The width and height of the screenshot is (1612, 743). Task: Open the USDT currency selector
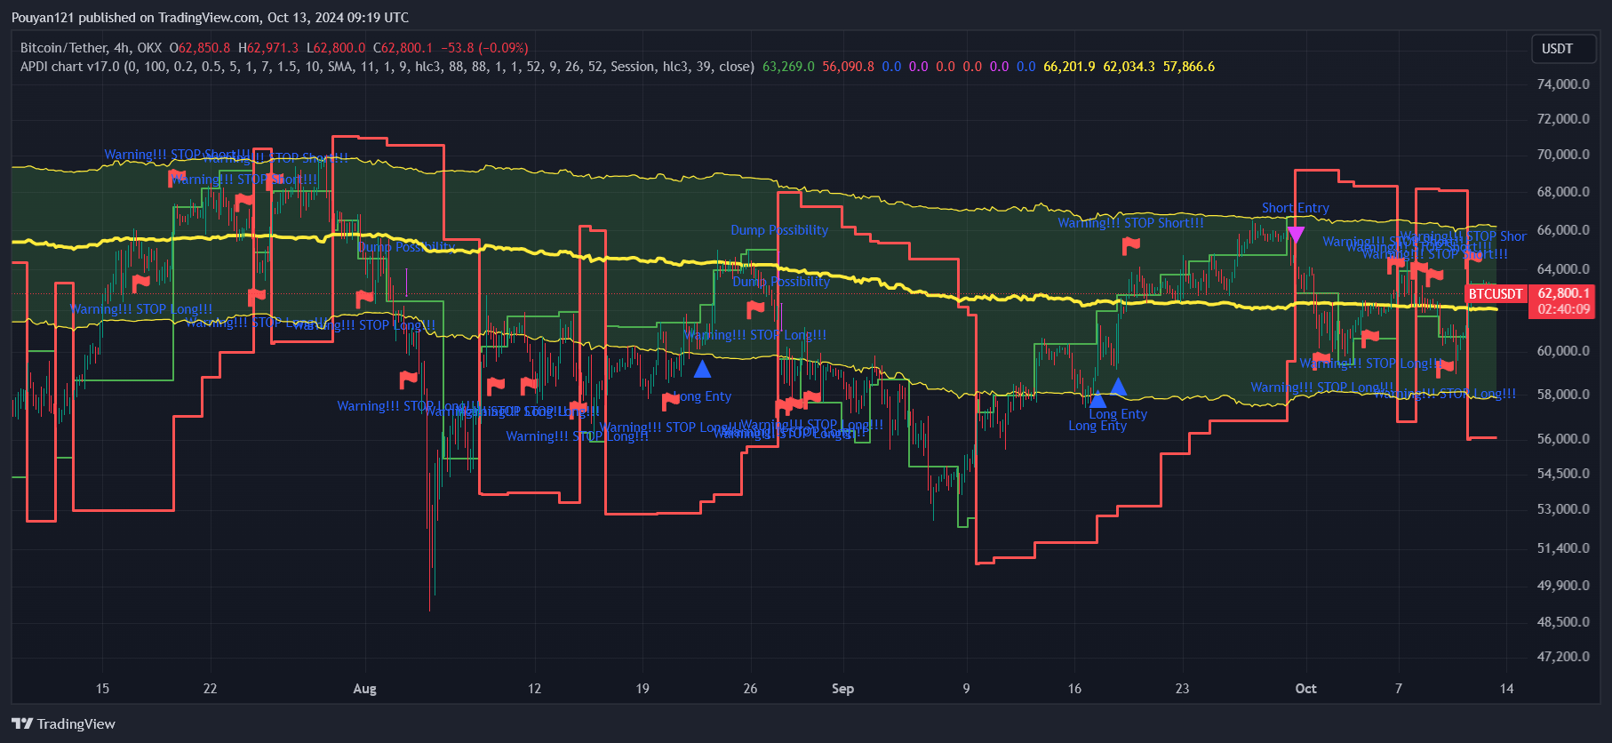pyautogui.click(x=1563, y=49)
